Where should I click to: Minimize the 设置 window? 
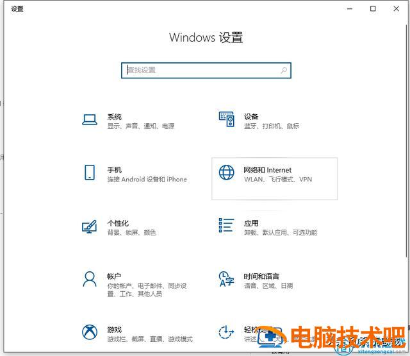(x=350, y=9)
